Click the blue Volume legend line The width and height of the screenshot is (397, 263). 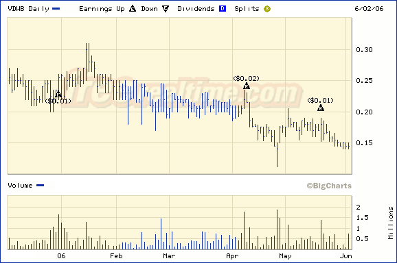(x=41, y=186)
